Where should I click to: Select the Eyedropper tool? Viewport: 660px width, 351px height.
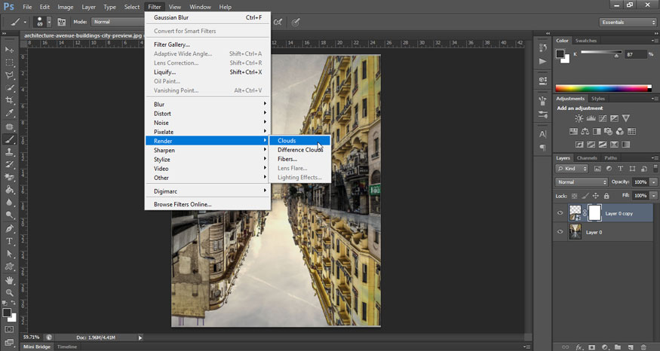pyautogui.click(x=9, y=113)
